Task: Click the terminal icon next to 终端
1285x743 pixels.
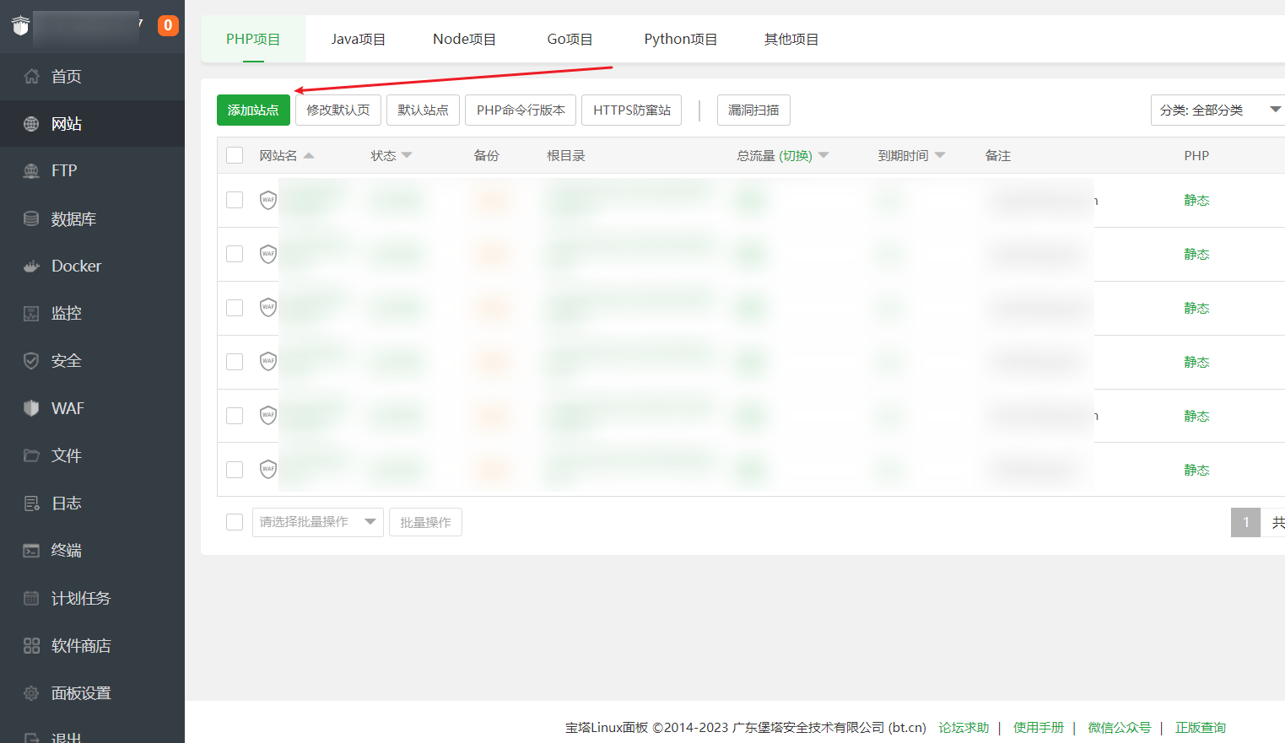Action: [31, 551]
